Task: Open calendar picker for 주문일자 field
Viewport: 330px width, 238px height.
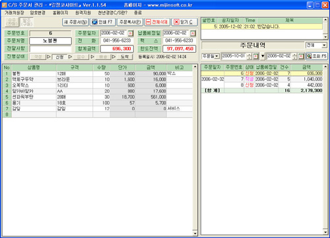Action: (131, 34)
